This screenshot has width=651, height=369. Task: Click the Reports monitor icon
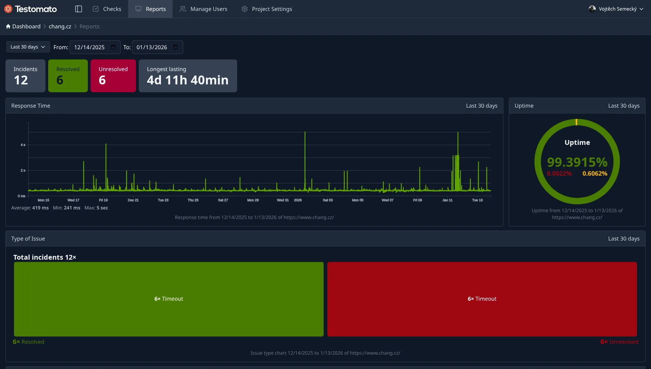point(138,9)
